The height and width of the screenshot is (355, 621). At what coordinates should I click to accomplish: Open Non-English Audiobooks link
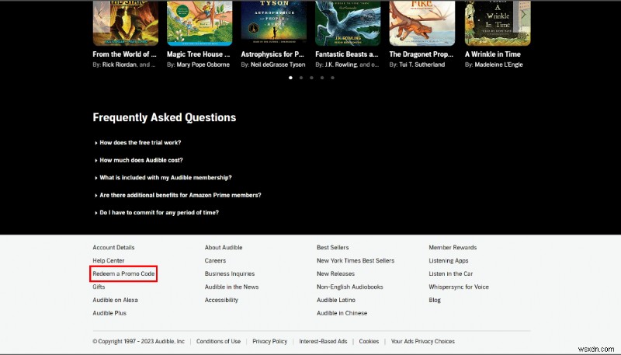click(350, 287)
